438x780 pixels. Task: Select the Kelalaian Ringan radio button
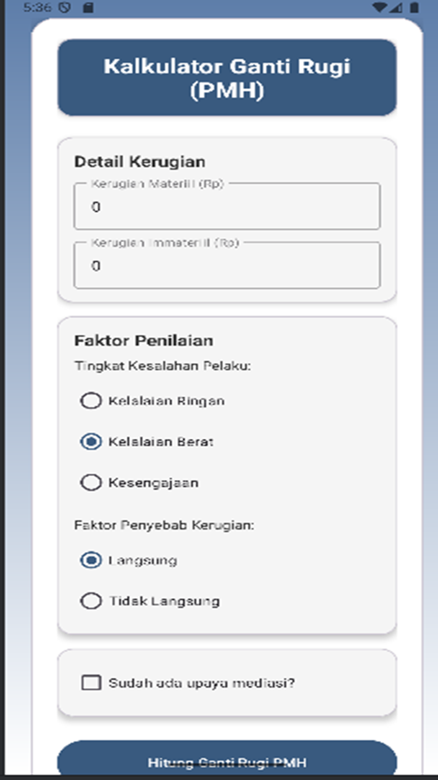click(x=91, y=401)
